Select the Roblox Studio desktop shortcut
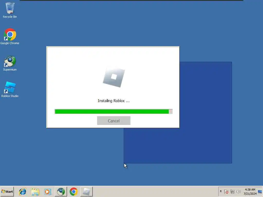The width and height of the screenshot is (263, 197). click(x=10, y=90)
